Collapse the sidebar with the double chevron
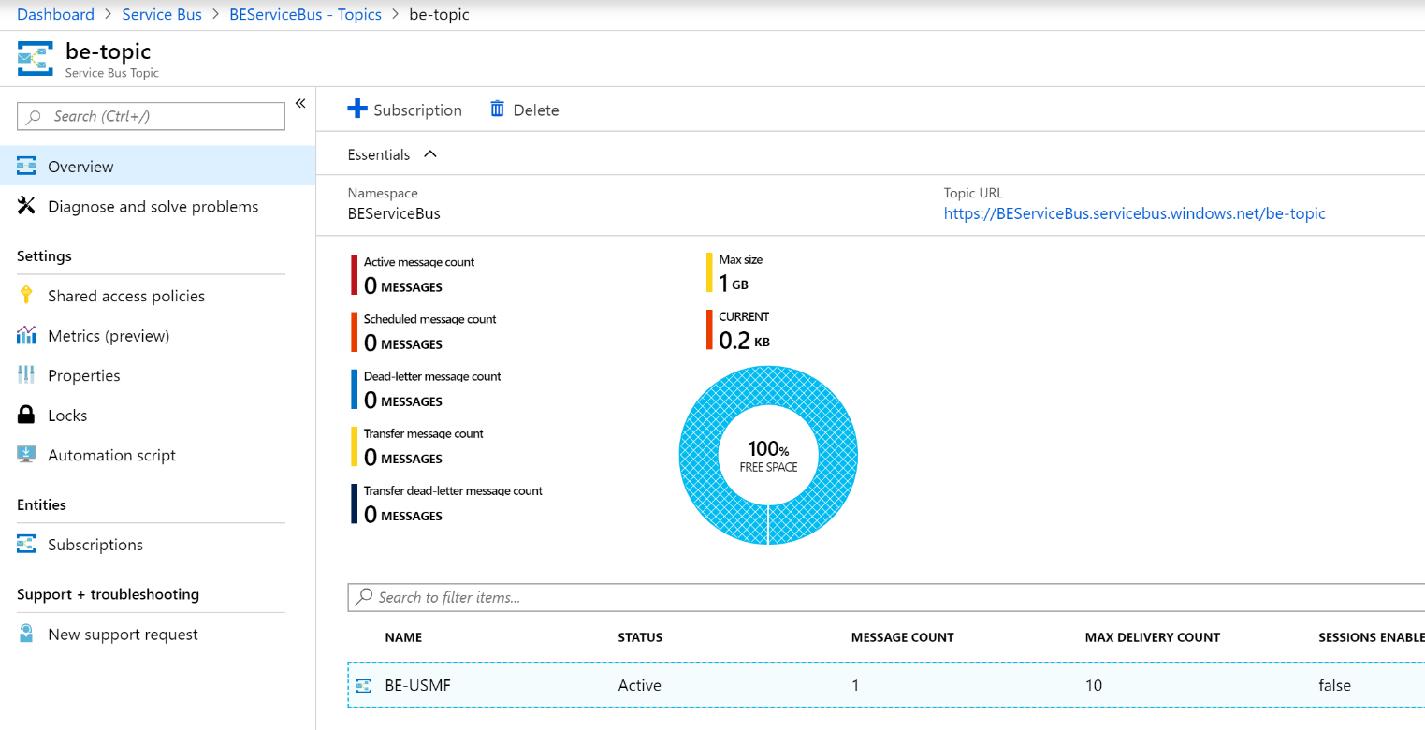This screenshot has width=1425, height=730. click(x=300, y=103)
